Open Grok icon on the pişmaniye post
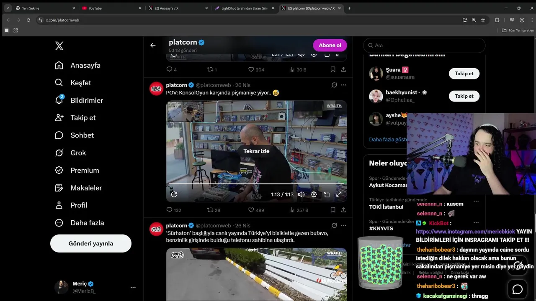Viewport: 536px width, 301px height. (x=334, y=85)
